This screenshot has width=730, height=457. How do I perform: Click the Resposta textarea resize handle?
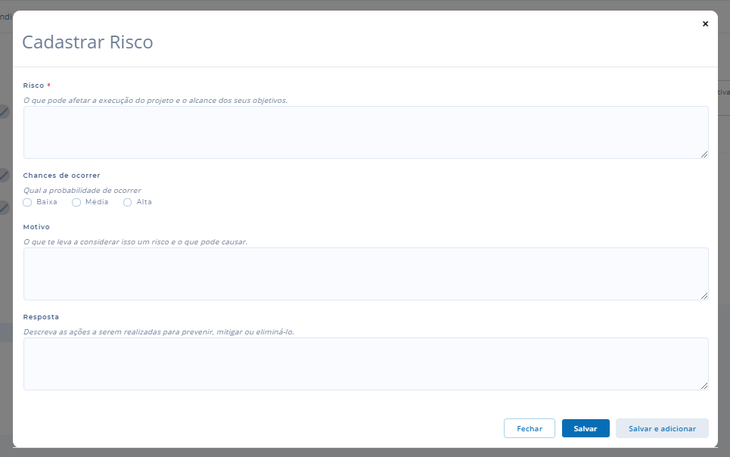(x=704, y=385)
